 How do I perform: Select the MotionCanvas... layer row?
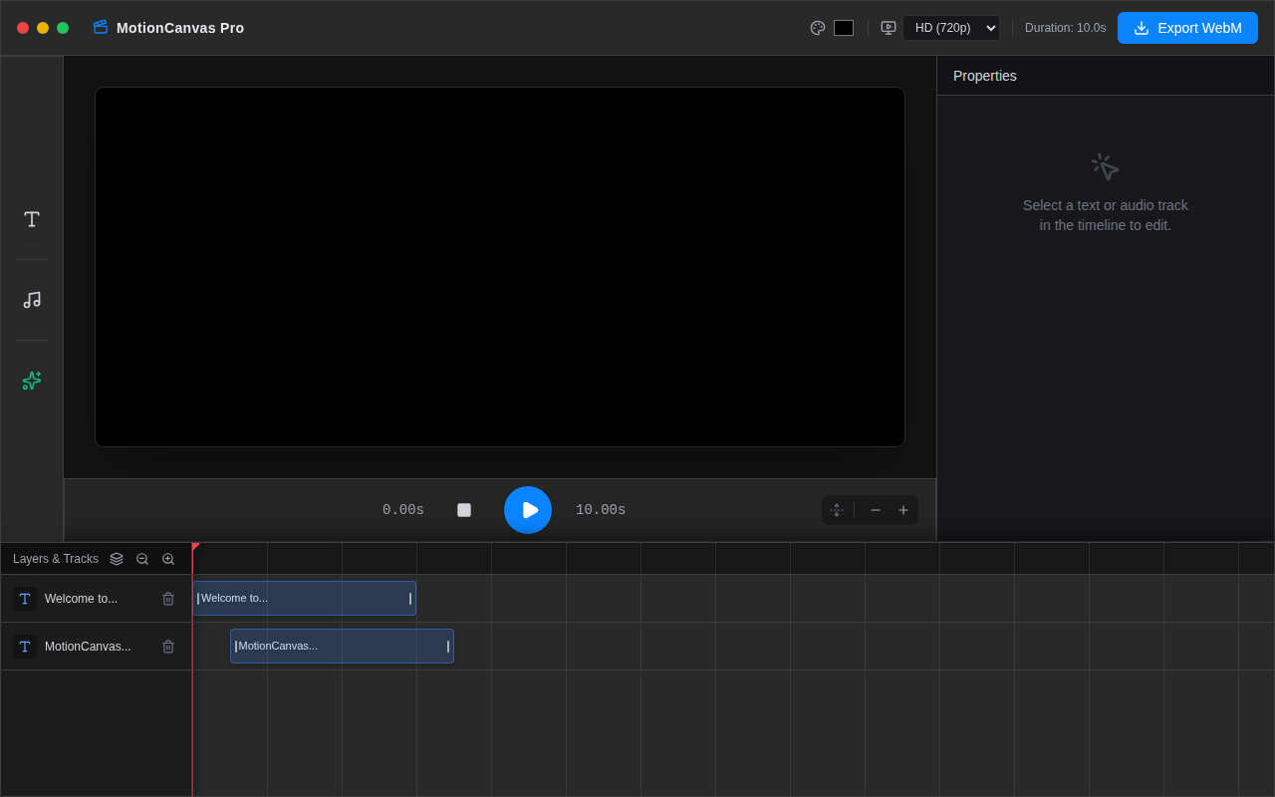96,647
